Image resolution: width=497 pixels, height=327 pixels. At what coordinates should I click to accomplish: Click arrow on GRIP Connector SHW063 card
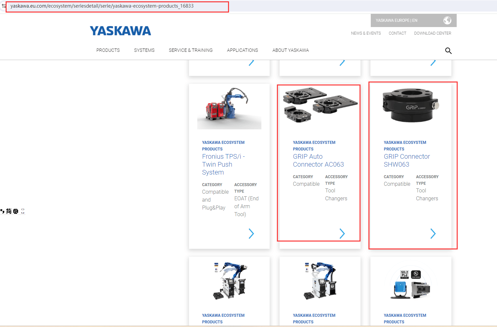433,234
